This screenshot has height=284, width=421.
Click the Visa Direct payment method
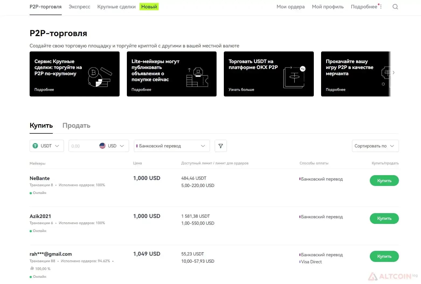click(311, 262)
